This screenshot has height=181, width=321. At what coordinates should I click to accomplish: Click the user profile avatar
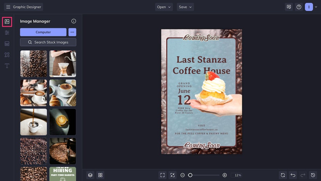[x=309, y=7]
